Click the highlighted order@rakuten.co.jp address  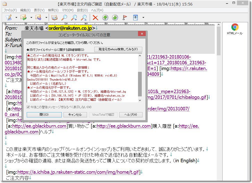(x=70, y=28)
